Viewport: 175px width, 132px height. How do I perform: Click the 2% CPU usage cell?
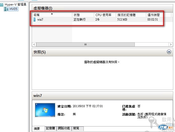click(97, 20)
